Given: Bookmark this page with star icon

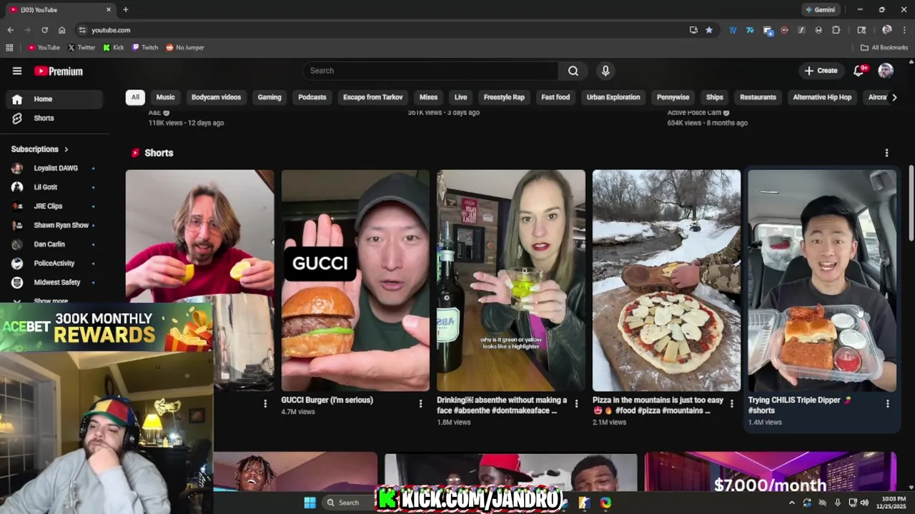Looking at the screenshot, I should point(708,30).
